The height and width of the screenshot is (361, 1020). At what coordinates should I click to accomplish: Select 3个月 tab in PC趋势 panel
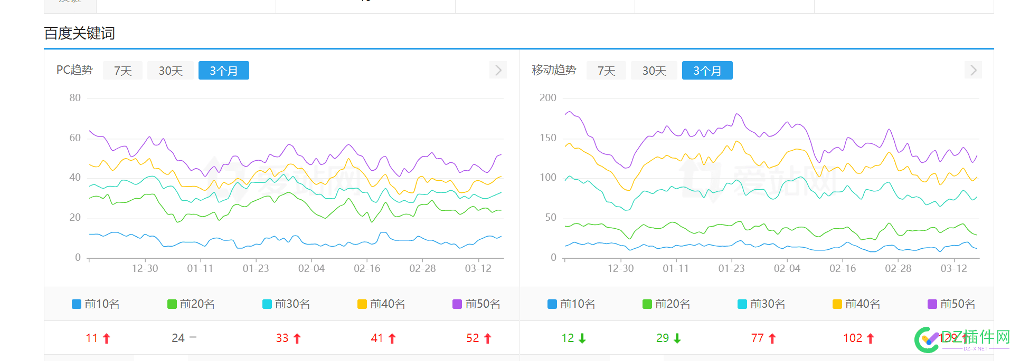click(x=224, y=71)
